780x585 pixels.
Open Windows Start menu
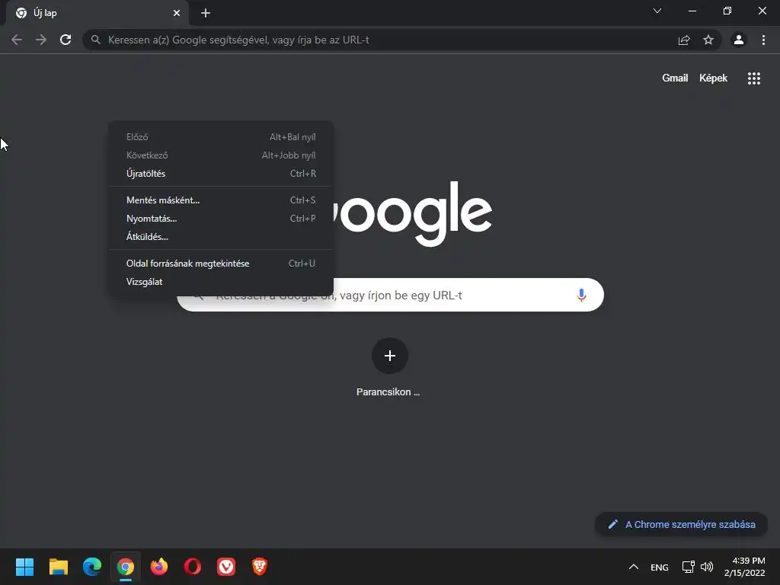point(24,567)
